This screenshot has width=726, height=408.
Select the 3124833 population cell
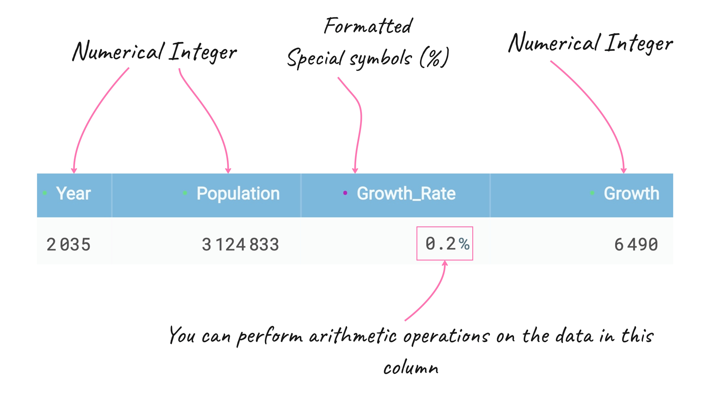[x=240, y=244]
